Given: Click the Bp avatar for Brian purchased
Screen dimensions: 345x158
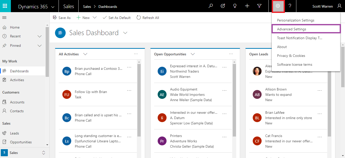Looking at the screenshot, I should pos(67,72).
